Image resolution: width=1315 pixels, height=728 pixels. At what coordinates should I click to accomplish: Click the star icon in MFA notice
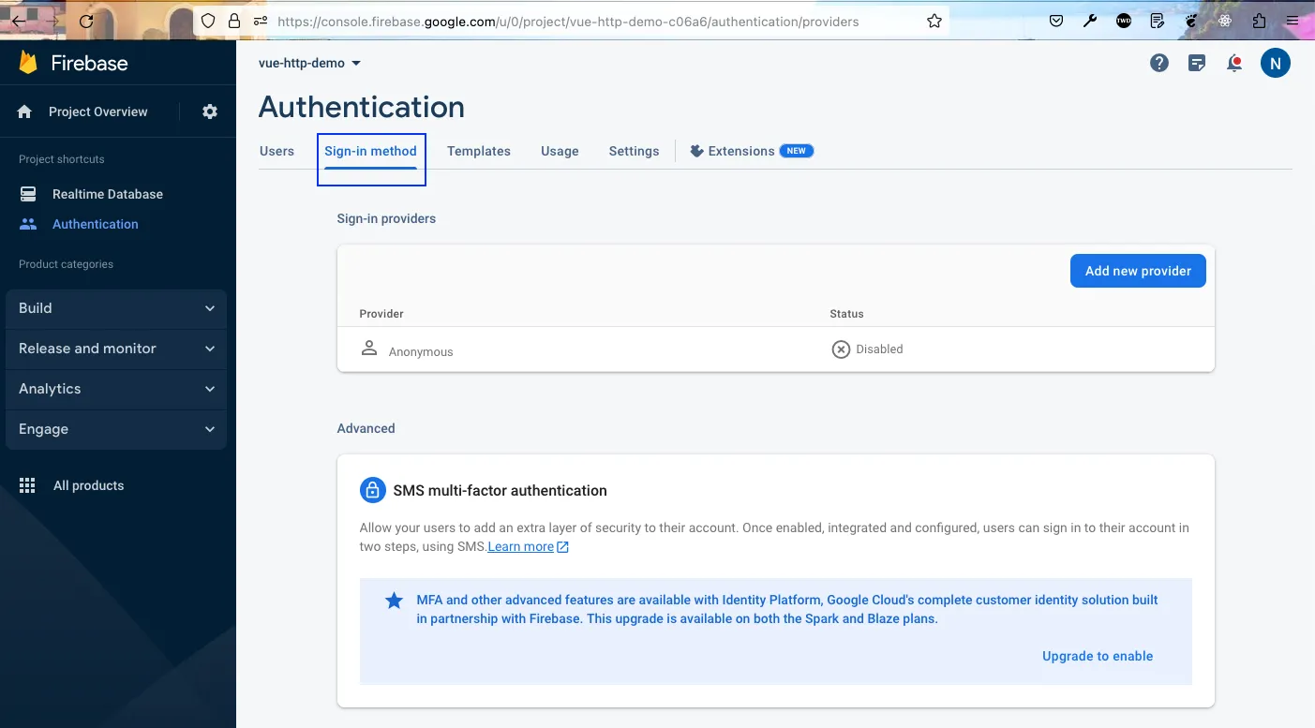point(395,601)
